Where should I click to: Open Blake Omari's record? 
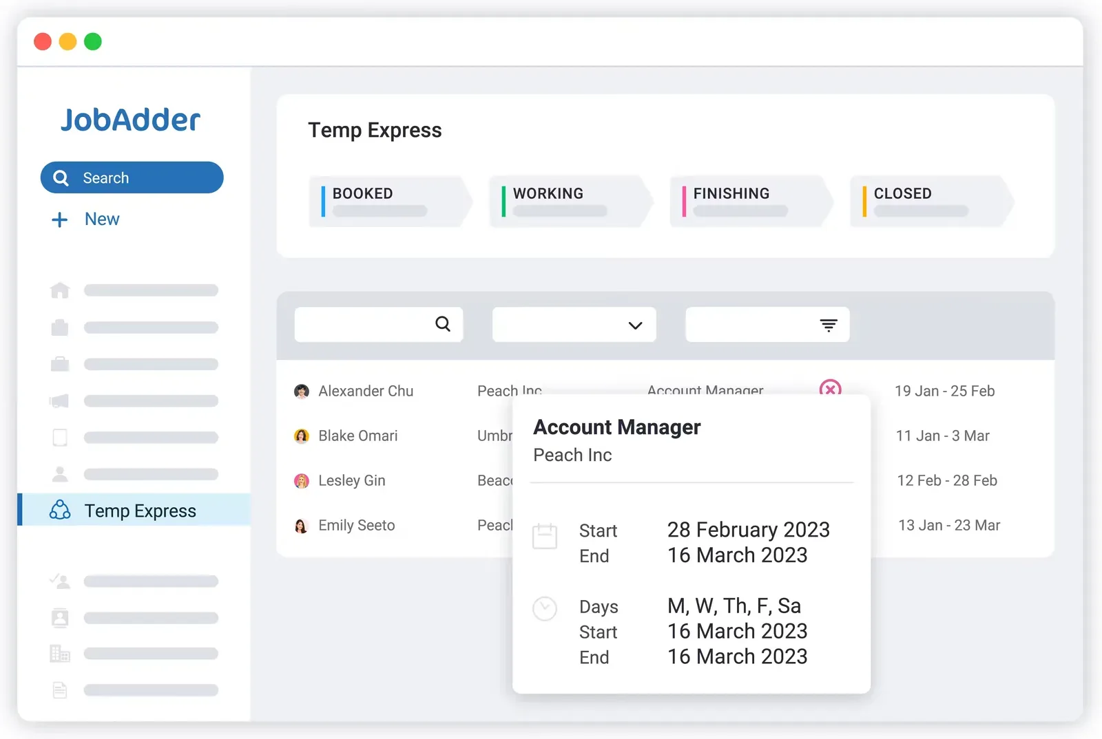(358, 436)
